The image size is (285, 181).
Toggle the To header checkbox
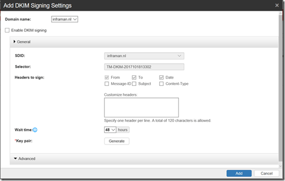[x=134, y=77]
